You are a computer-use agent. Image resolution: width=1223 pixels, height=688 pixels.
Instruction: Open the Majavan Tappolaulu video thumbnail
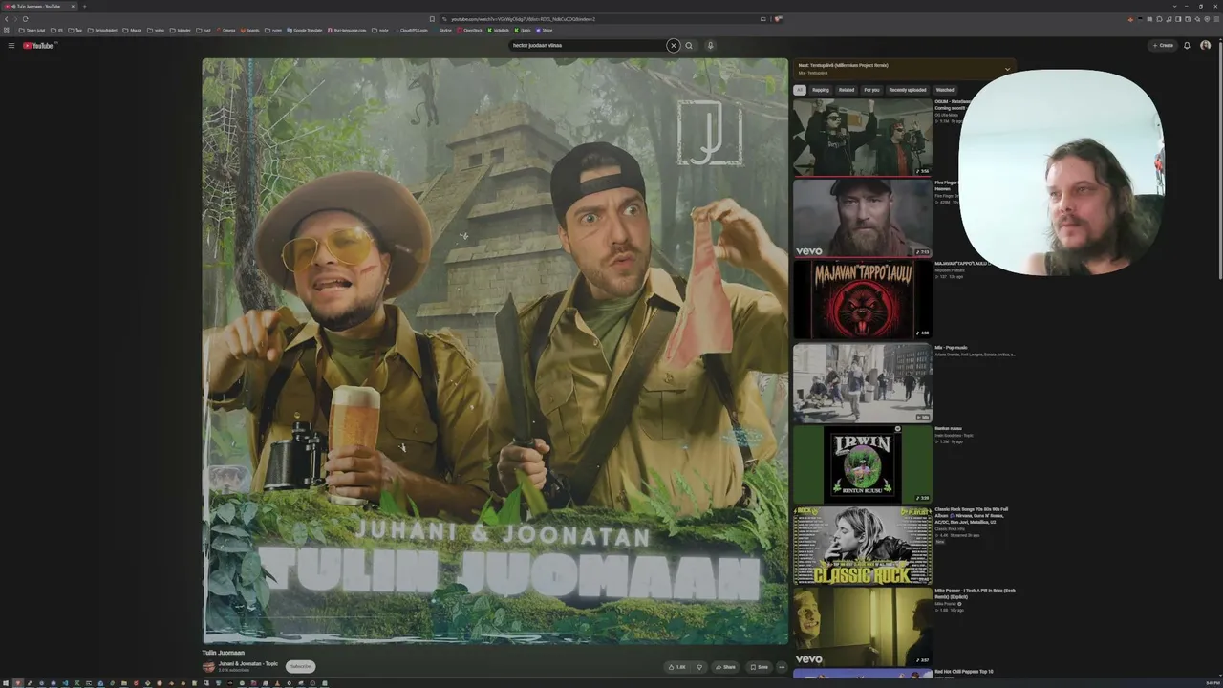[x=862, y=299]
